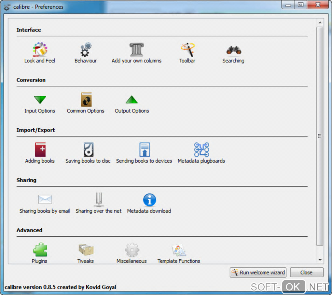Open Template Functions icon

(179, 250)
